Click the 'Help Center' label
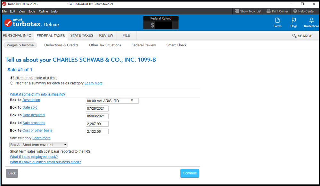 306,12
